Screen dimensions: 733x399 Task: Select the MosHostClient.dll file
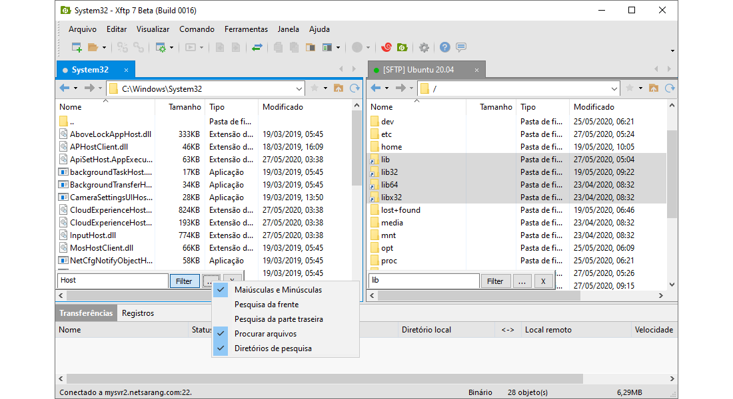tap(101, 248)
